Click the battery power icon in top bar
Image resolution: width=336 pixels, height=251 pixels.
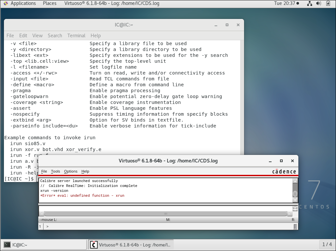328,3
